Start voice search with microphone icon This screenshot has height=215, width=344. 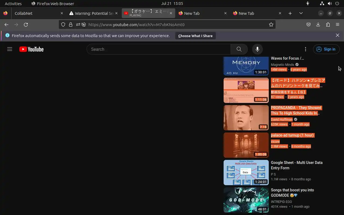tap(257, 49)
